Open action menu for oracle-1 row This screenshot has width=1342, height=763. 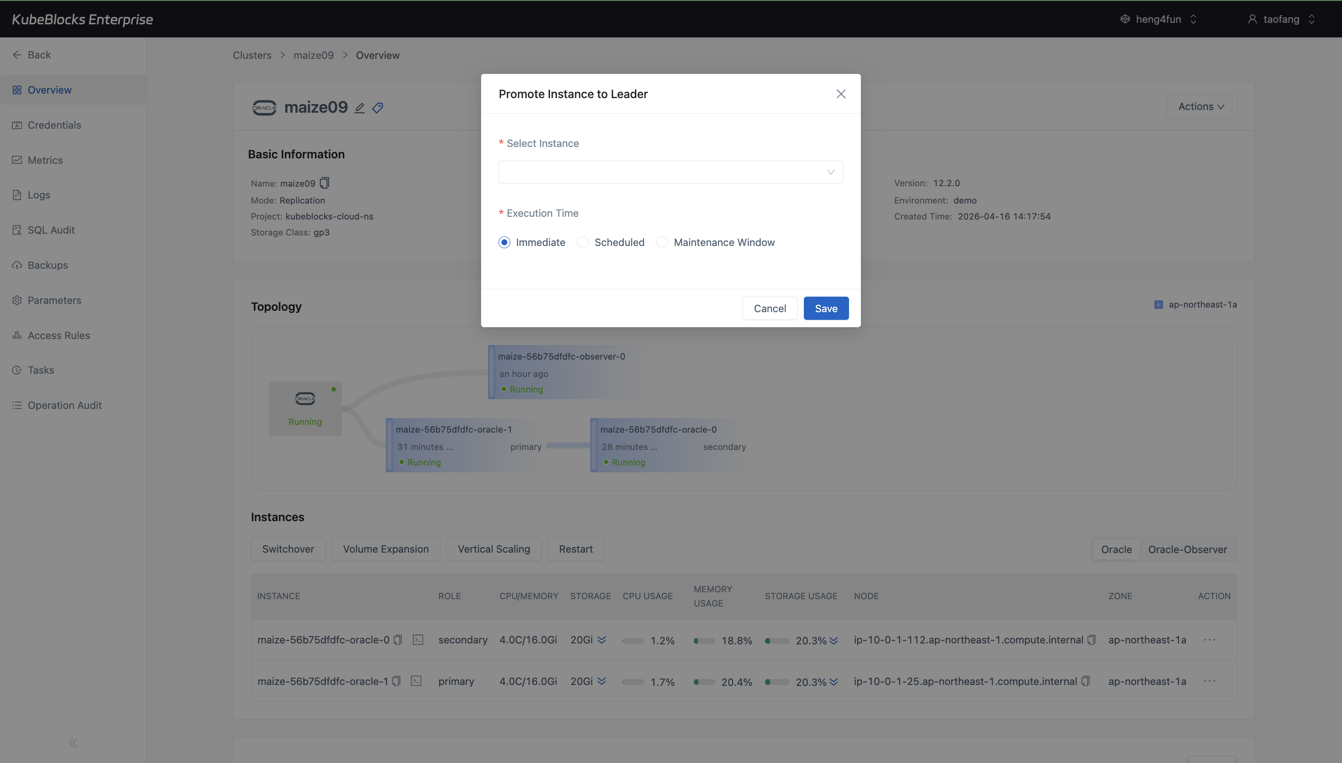pos(1210,681)
